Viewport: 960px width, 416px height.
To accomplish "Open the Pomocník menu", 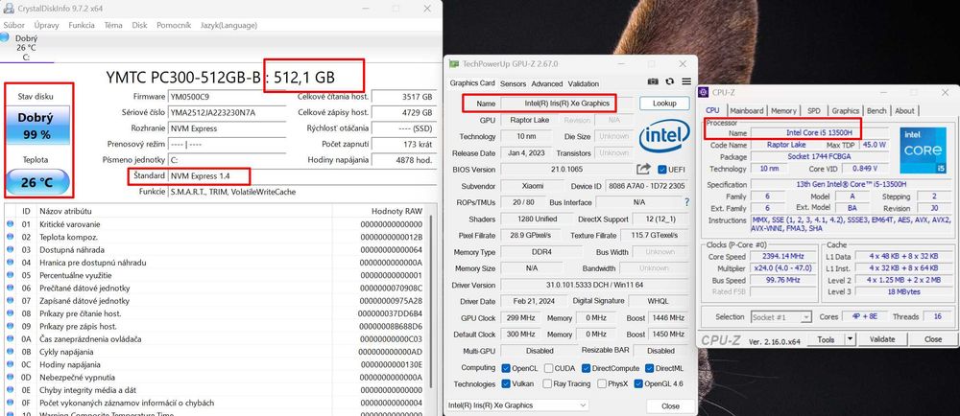I will [x=174, y=26].
